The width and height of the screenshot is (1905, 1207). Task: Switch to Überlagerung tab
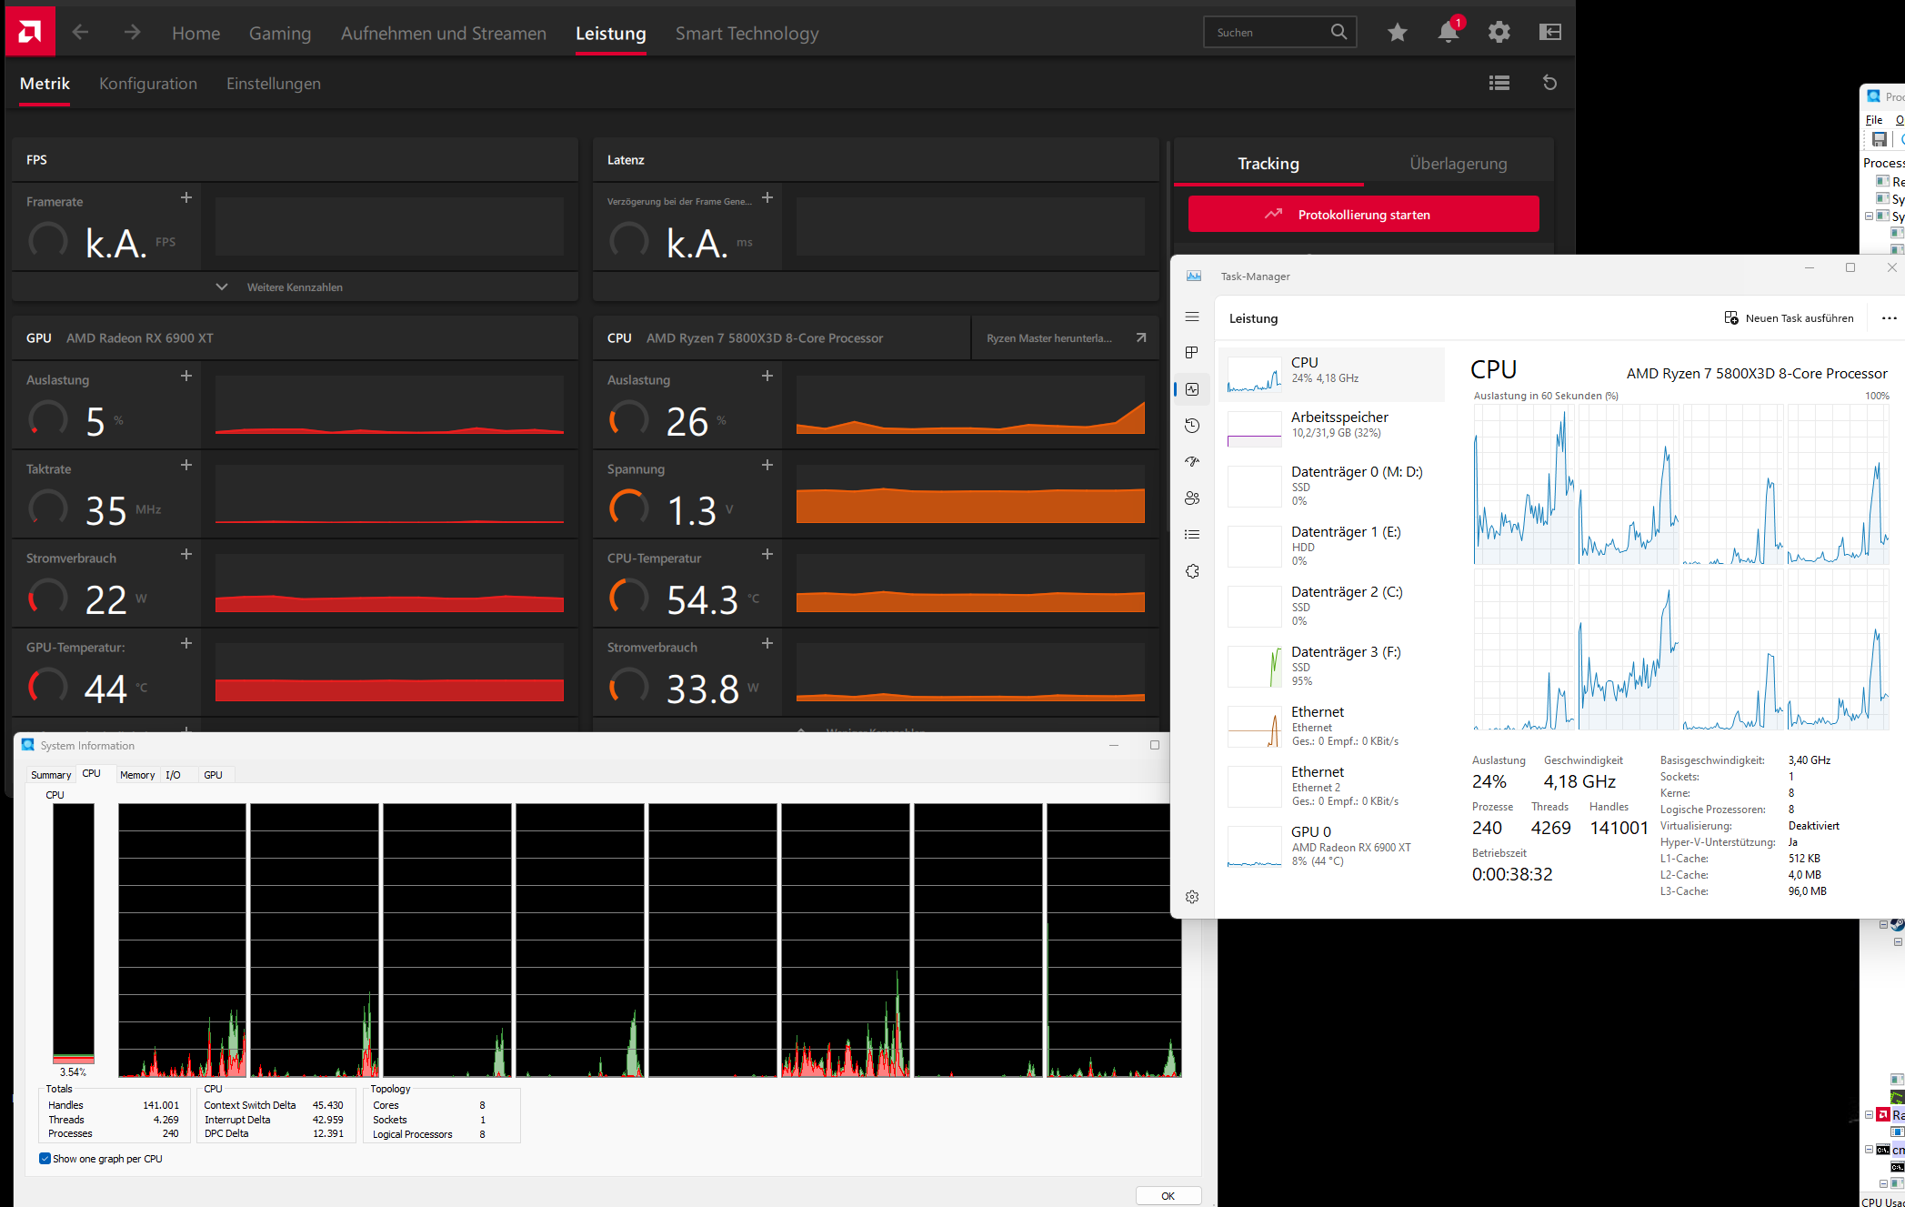1458,164
